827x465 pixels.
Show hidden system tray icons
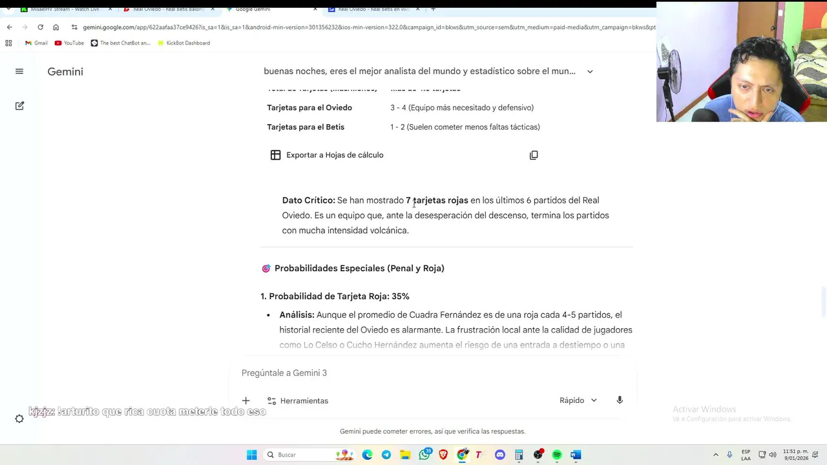[x=715, y=455]
